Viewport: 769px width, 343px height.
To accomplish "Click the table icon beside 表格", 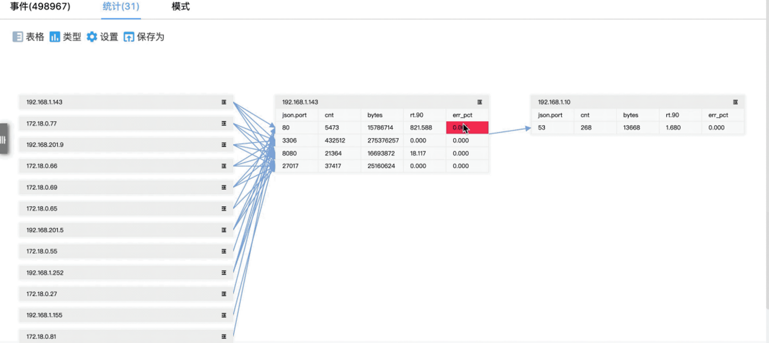I will coord(18,37).
